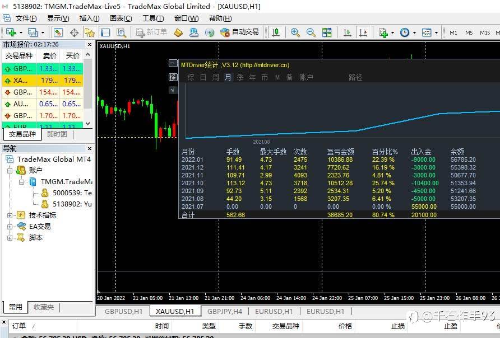Switch to the 即时图 tab
Screen dimensions: 500x338
(x=57, y=134)
